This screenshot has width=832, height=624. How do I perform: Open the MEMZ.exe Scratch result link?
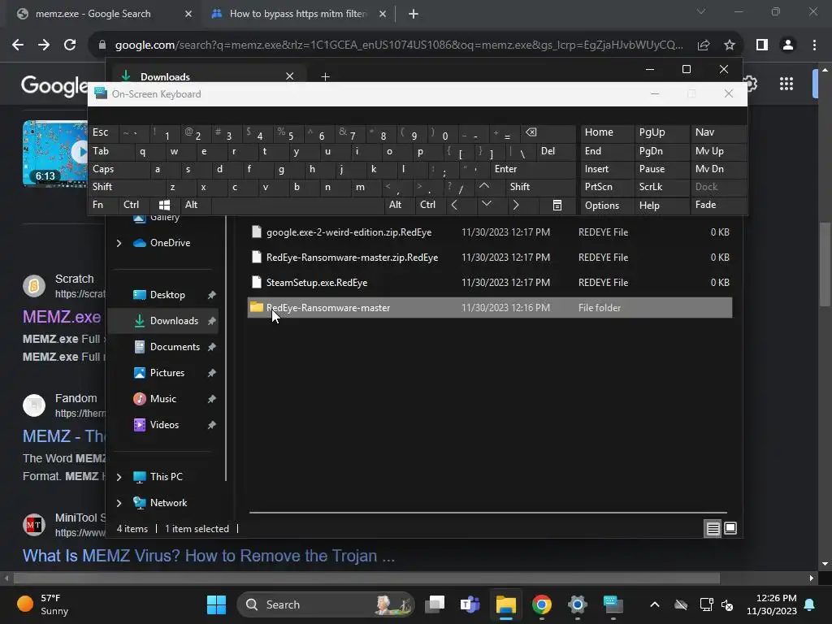click(x=62, y=317)
